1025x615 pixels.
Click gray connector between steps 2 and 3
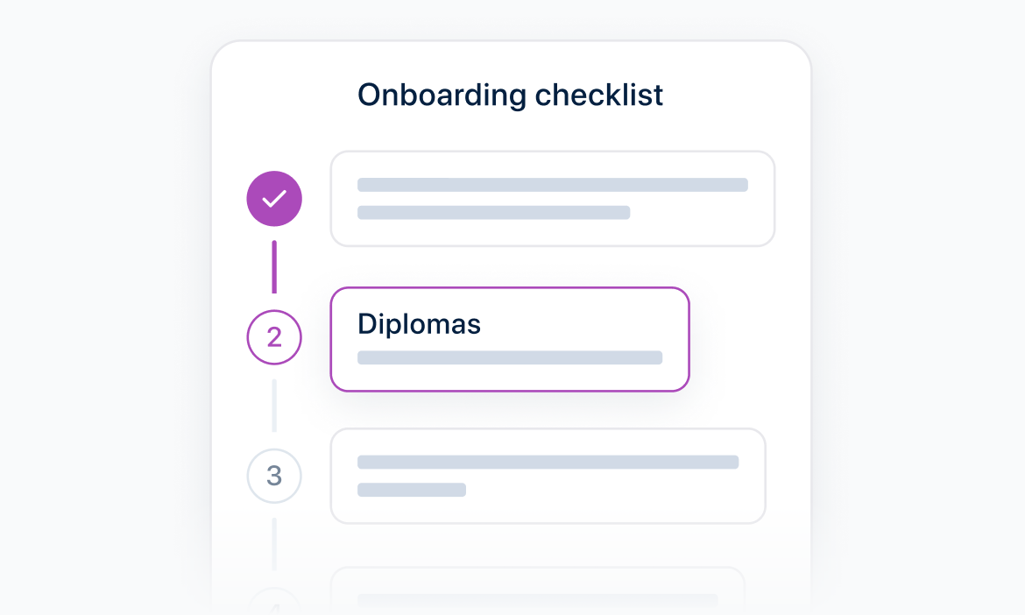click(274, 406)
